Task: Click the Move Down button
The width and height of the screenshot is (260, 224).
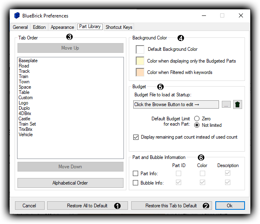Action: click(x=70, y=167)
